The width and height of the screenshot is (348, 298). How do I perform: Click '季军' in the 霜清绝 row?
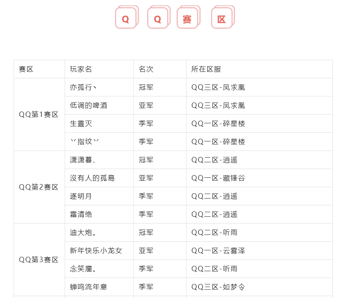pos(146,214)
